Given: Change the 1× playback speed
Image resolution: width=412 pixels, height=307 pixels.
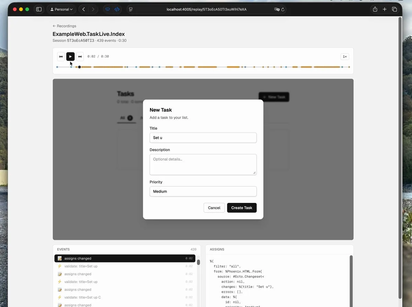Looking at the screenshot, I should point(345,57).
